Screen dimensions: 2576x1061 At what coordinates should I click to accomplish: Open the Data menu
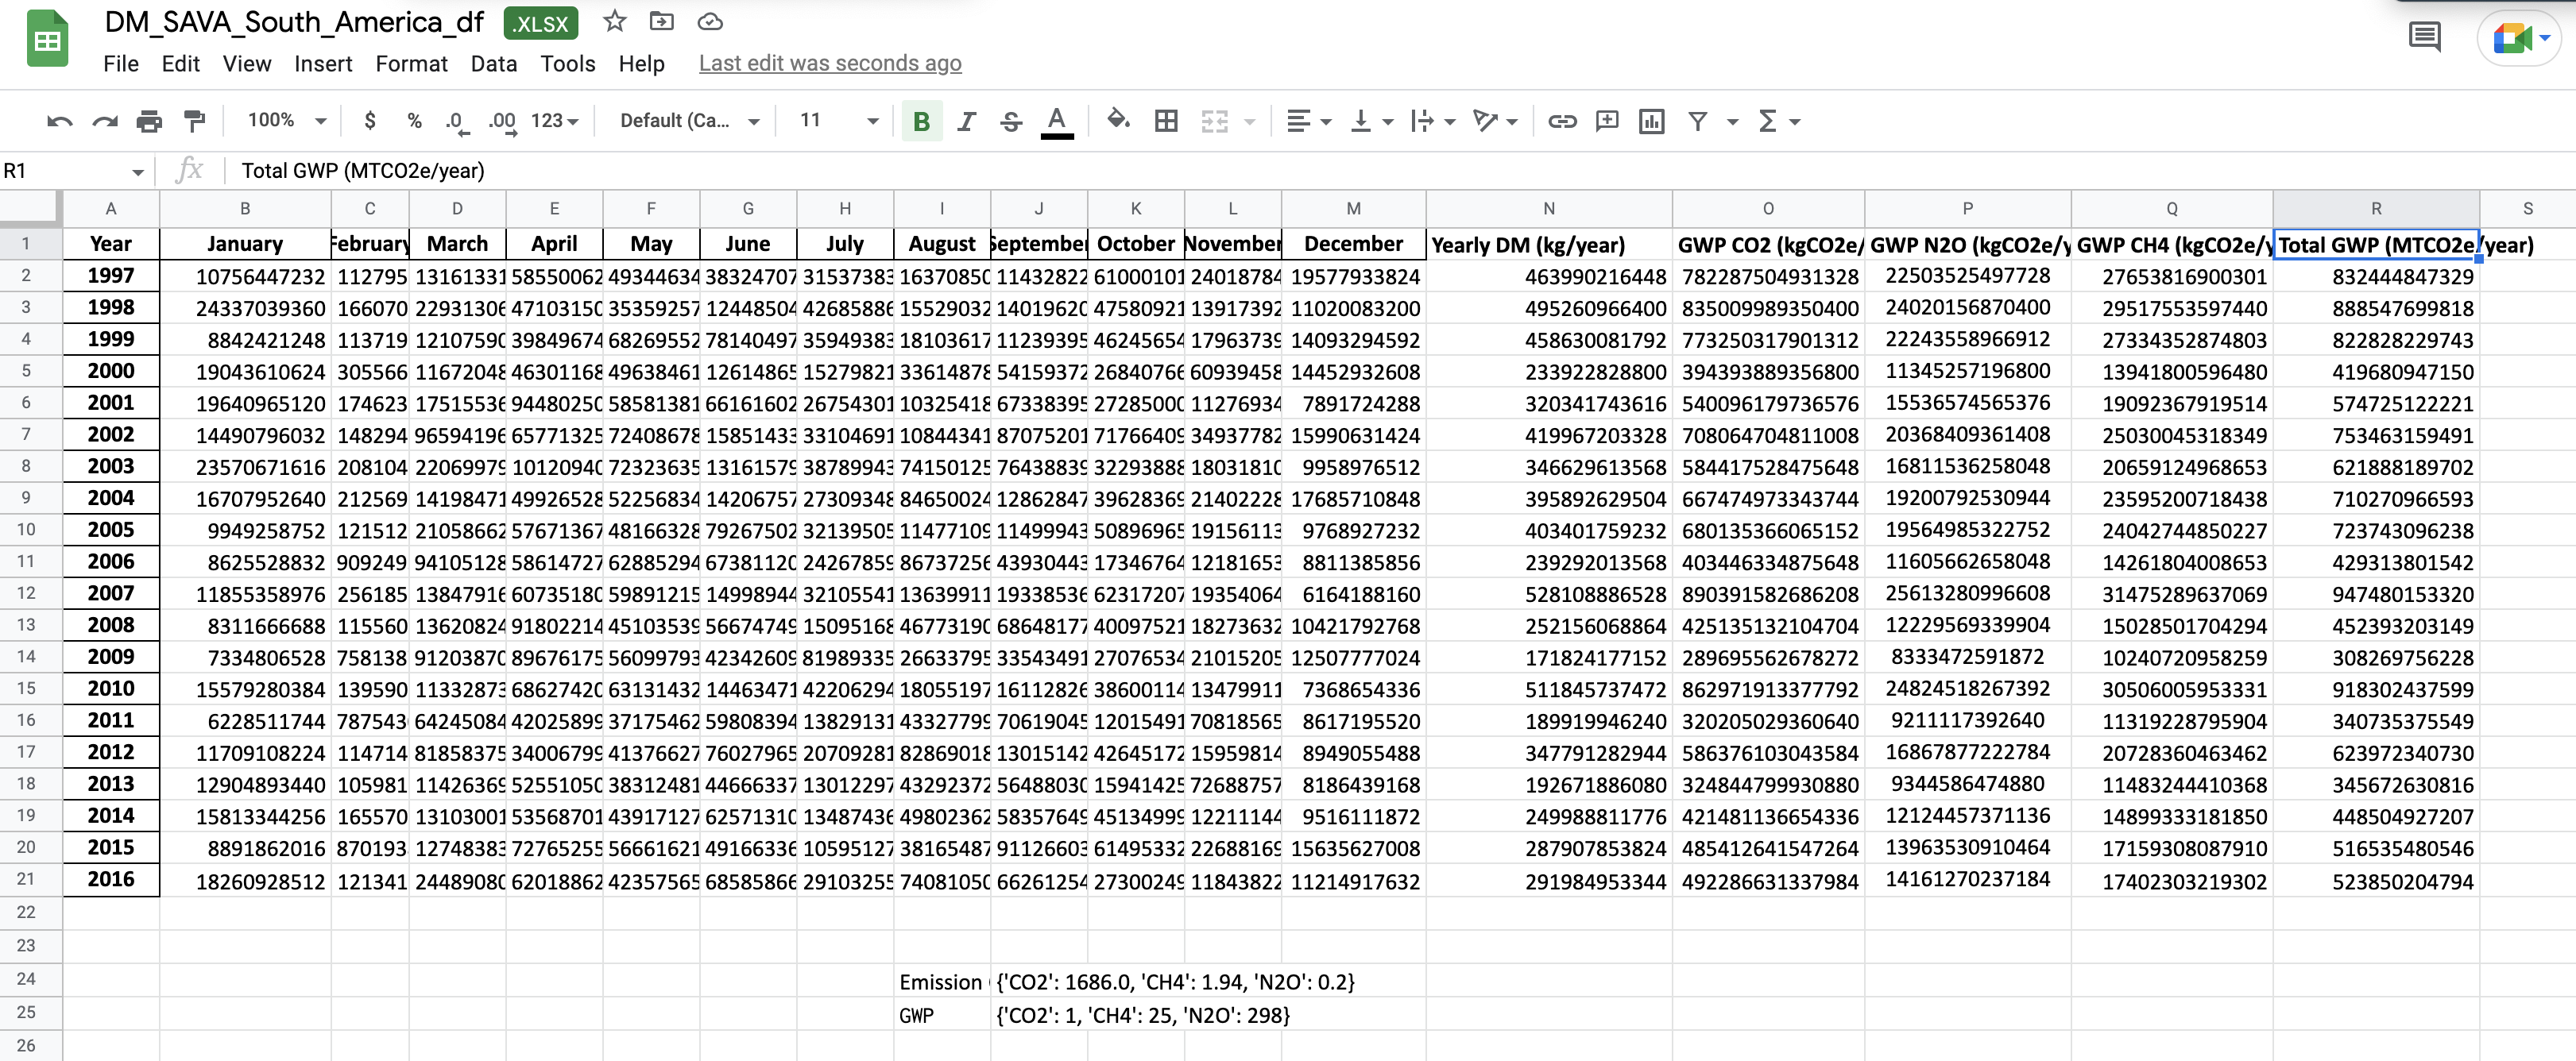click(494, 64)
